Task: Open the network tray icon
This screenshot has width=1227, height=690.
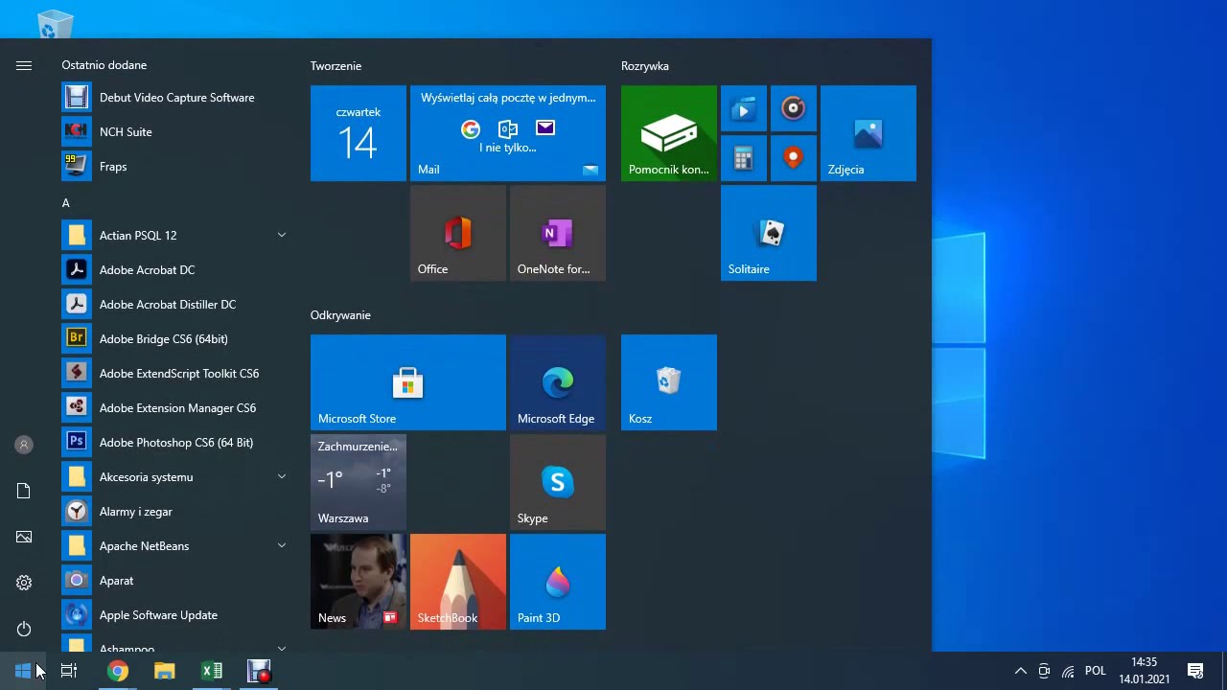Action: [x=1068, y=671]
